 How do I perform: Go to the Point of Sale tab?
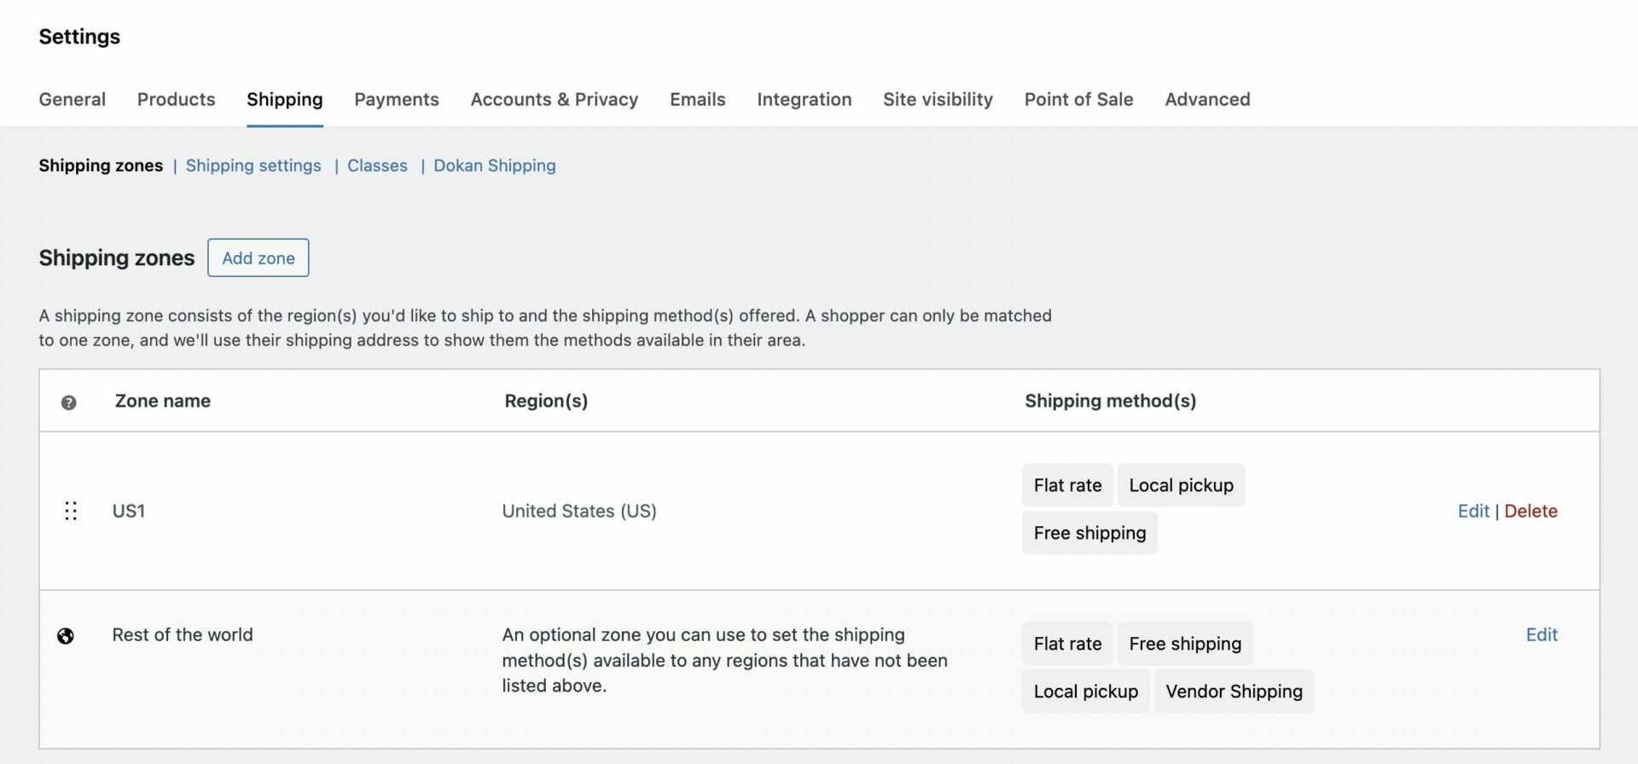click(1079, 99)
